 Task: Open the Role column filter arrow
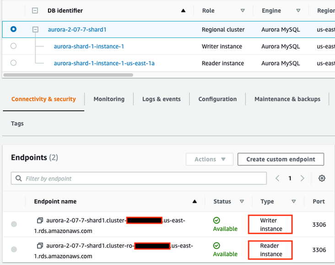coord(243,11)
